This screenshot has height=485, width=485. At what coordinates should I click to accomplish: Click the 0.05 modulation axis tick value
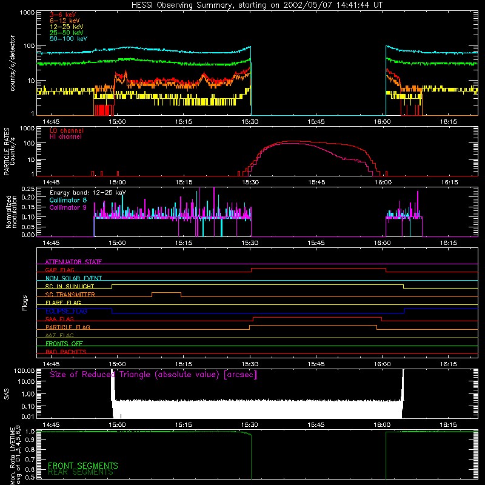(x=28, y=227)
